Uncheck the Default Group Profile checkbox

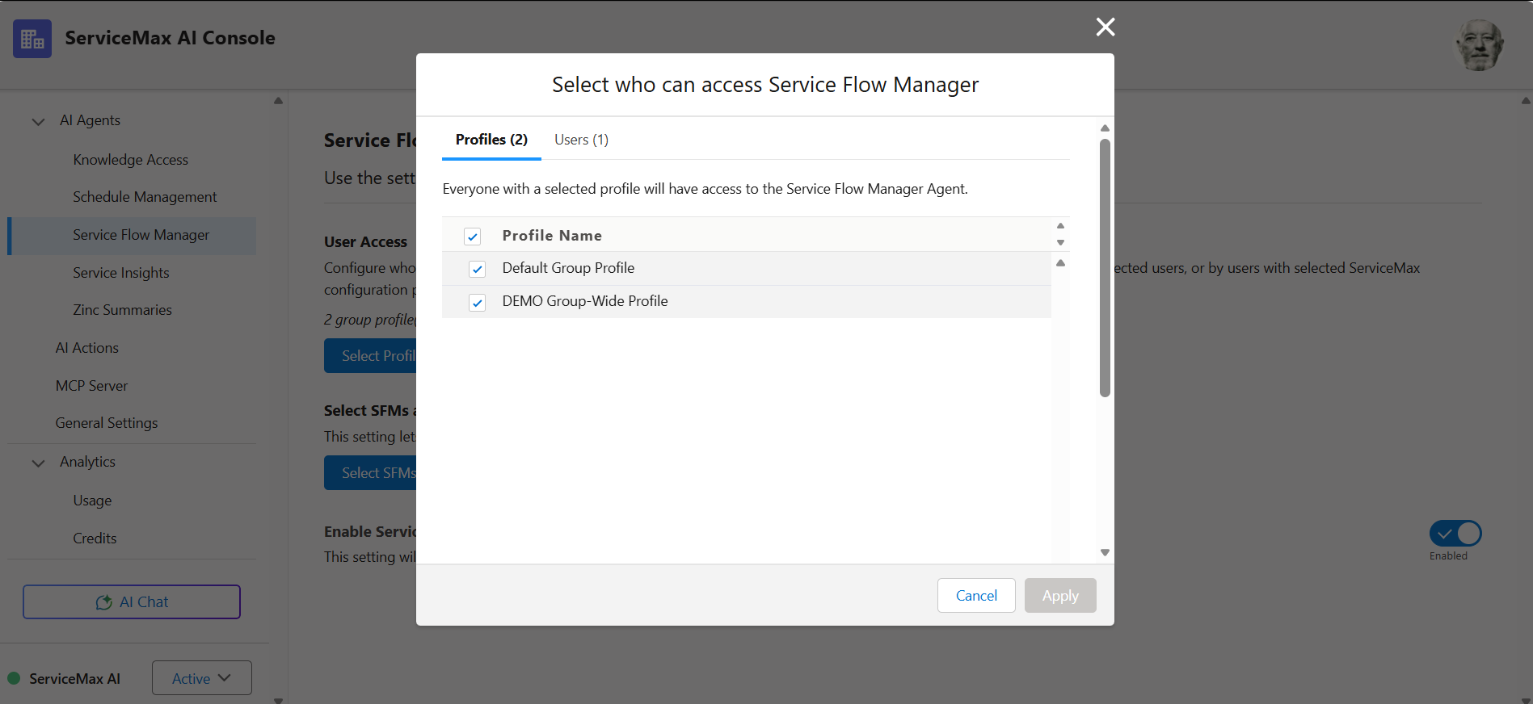coord(478,269)
